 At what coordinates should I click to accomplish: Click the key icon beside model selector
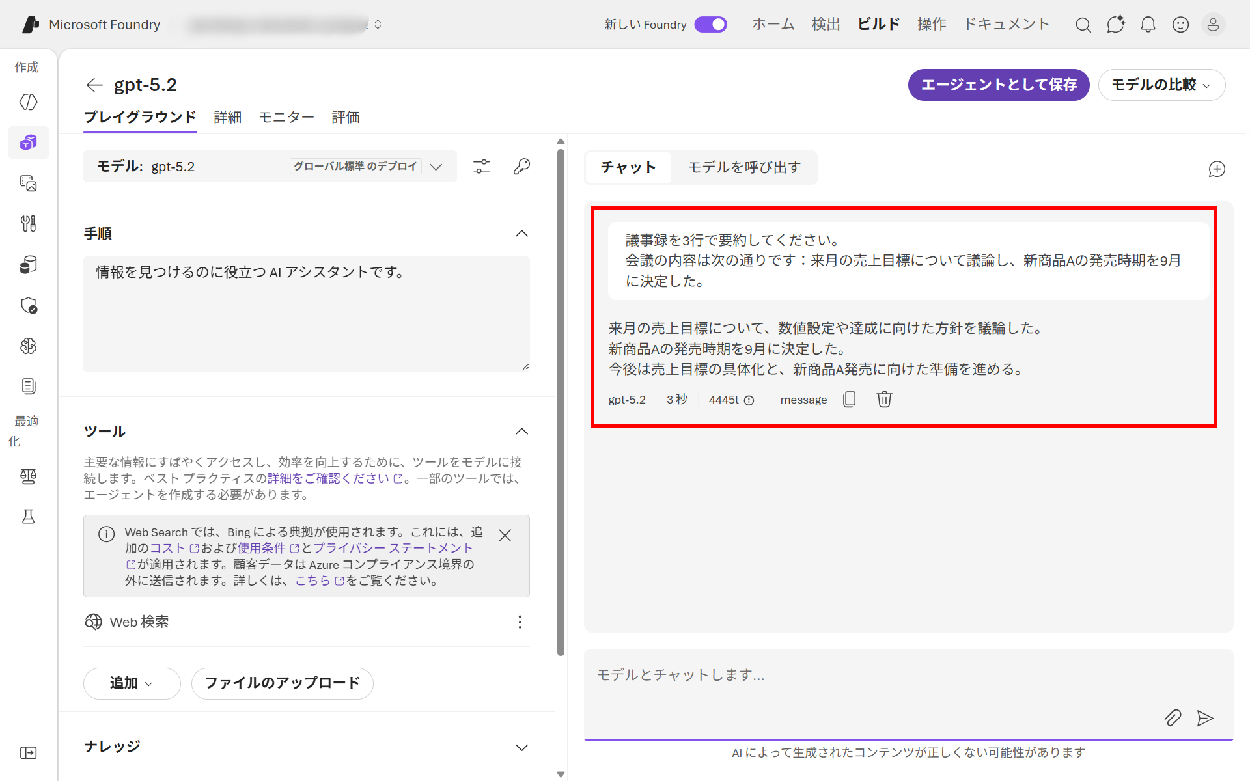coord(521,167)
